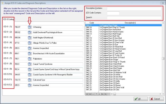Image resolution: width=166 pixels, height=104 pixels.
Task: Click the Palpitations description field
Action: click(x=58, y=59)
